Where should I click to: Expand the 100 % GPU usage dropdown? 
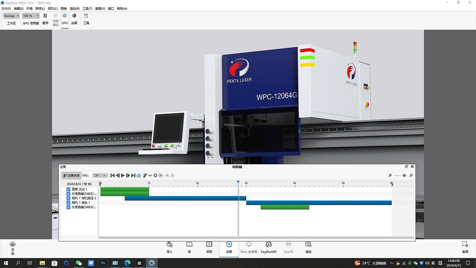[31, 16]
